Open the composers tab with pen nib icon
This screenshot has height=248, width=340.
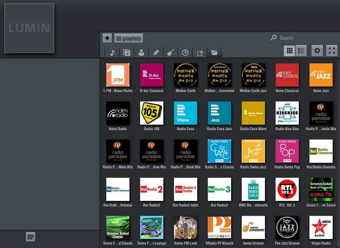[156, 52]
